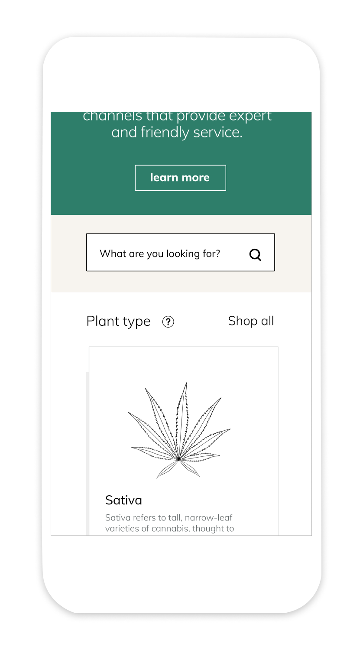Image resolution: width=363 pixels, height=650 pixels.
Task: Click the magnifying glass search icon
Action: click(256, 255)
